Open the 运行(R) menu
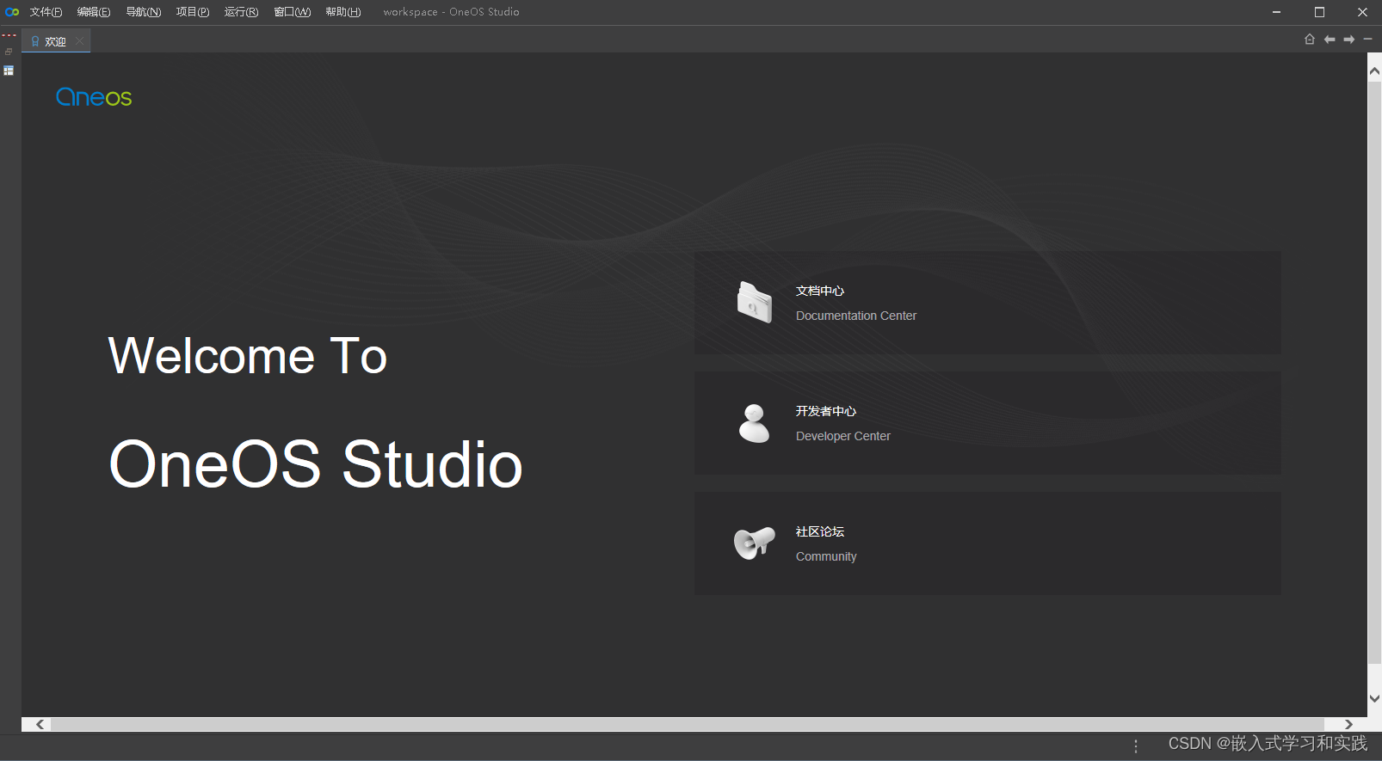This screenshot has height=761, width=1382. point(241,12)
